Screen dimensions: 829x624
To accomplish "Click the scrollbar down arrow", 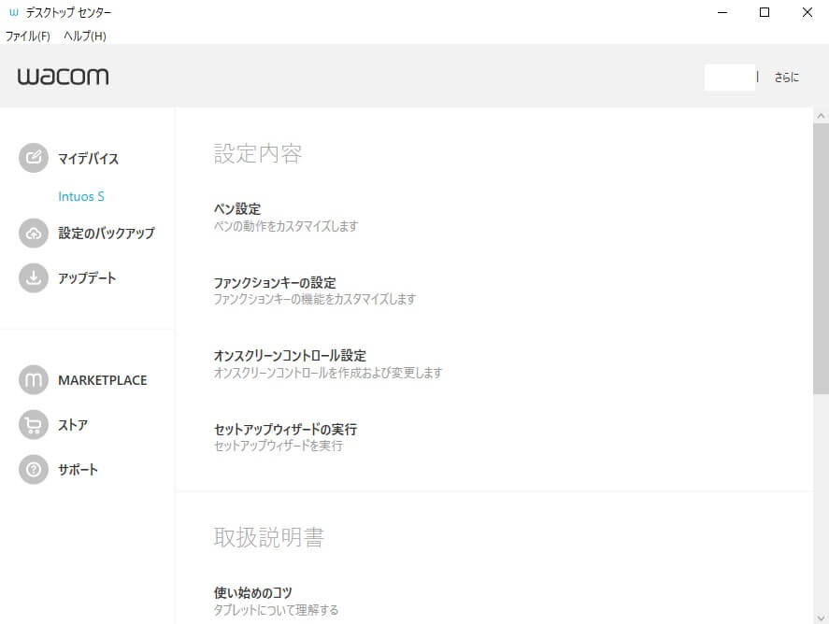I will (x=821, y=617).
